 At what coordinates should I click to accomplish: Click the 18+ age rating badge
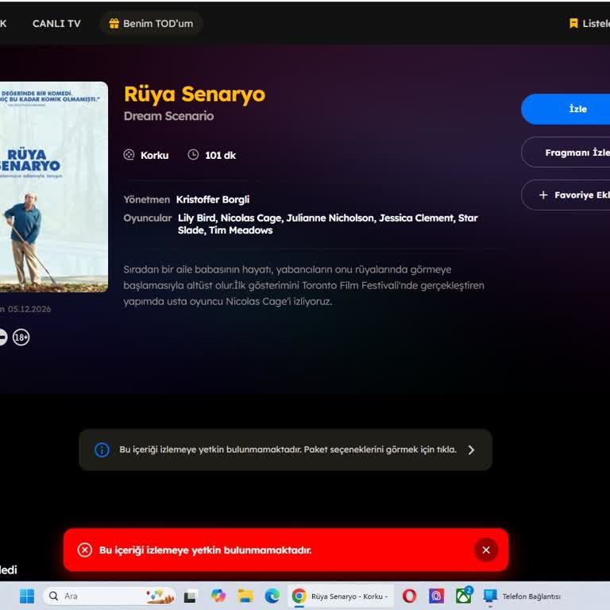click(x=21, y=338)
